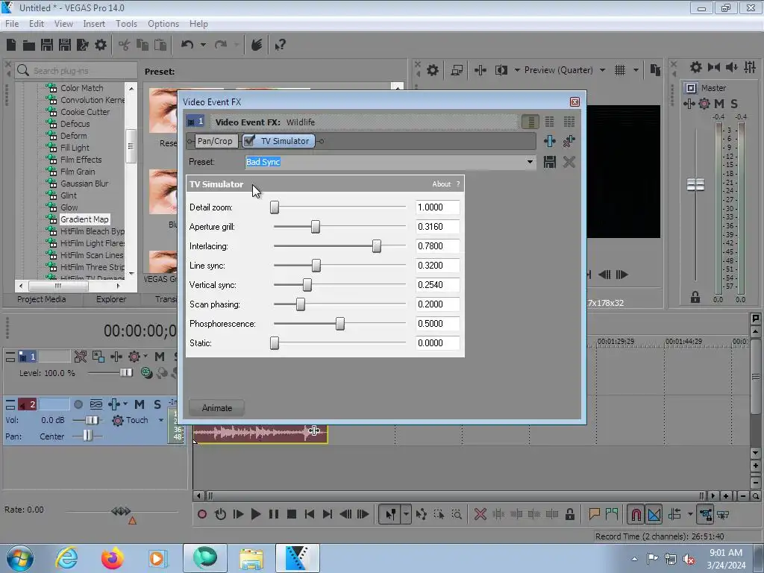The height and width of the screenshot is (573, 764).
Task: Toggle auto crossfades icon in edit toolbar
Action: 654,514
